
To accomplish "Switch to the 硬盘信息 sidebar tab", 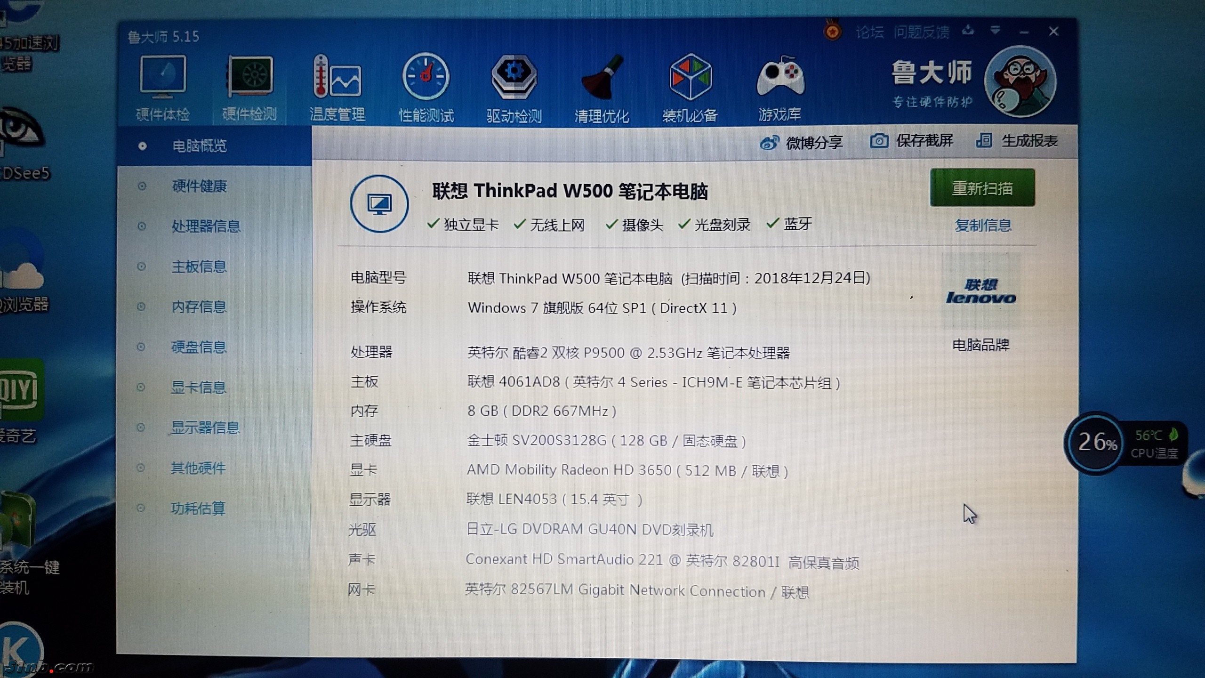I will coord(199,347).
